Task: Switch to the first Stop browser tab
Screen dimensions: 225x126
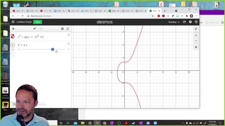Action: (x=114, y=11)
